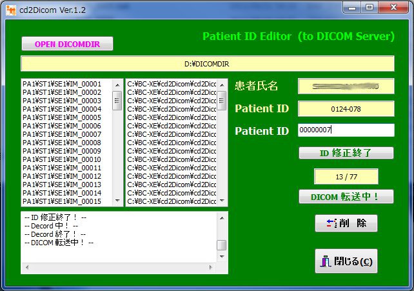This screenshot has height=291, width=414.
Task: Select PA1¥ST1¥SE1¥IM_00015 in file list
Action: click(x=62, y=201)
